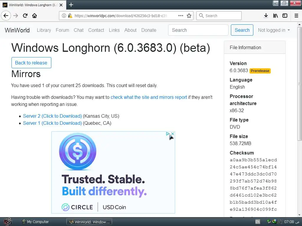Open the Donate page link
The height and width of the screenshot is (226, 302).
pos(149,30)
